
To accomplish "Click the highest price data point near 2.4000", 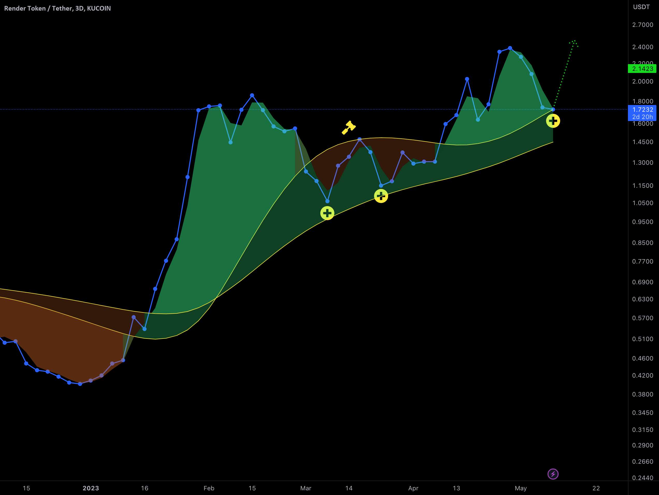I will click(x=510, y=48).
